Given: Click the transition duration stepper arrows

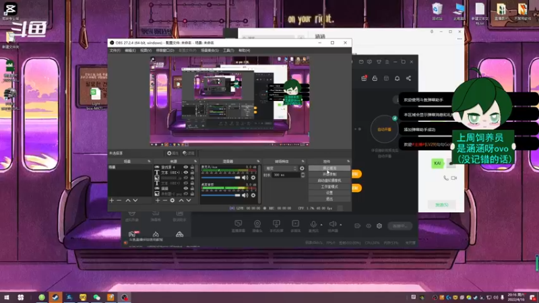Looking at the screenshot, I should 303,175.
